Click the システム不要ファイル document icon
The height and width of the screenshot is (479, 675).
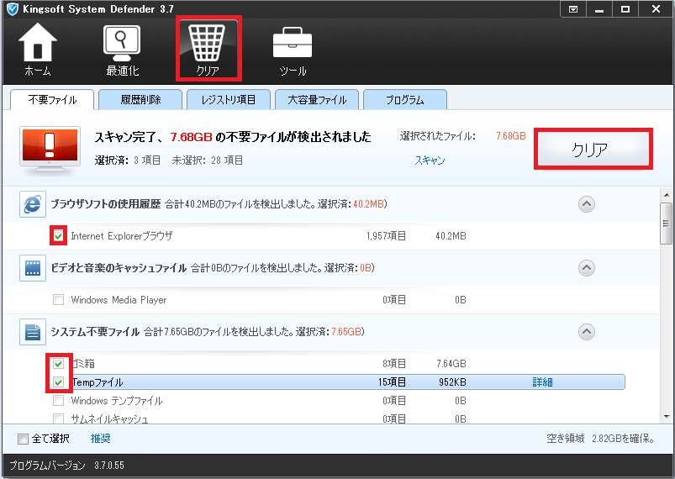[x=33, y=332]
